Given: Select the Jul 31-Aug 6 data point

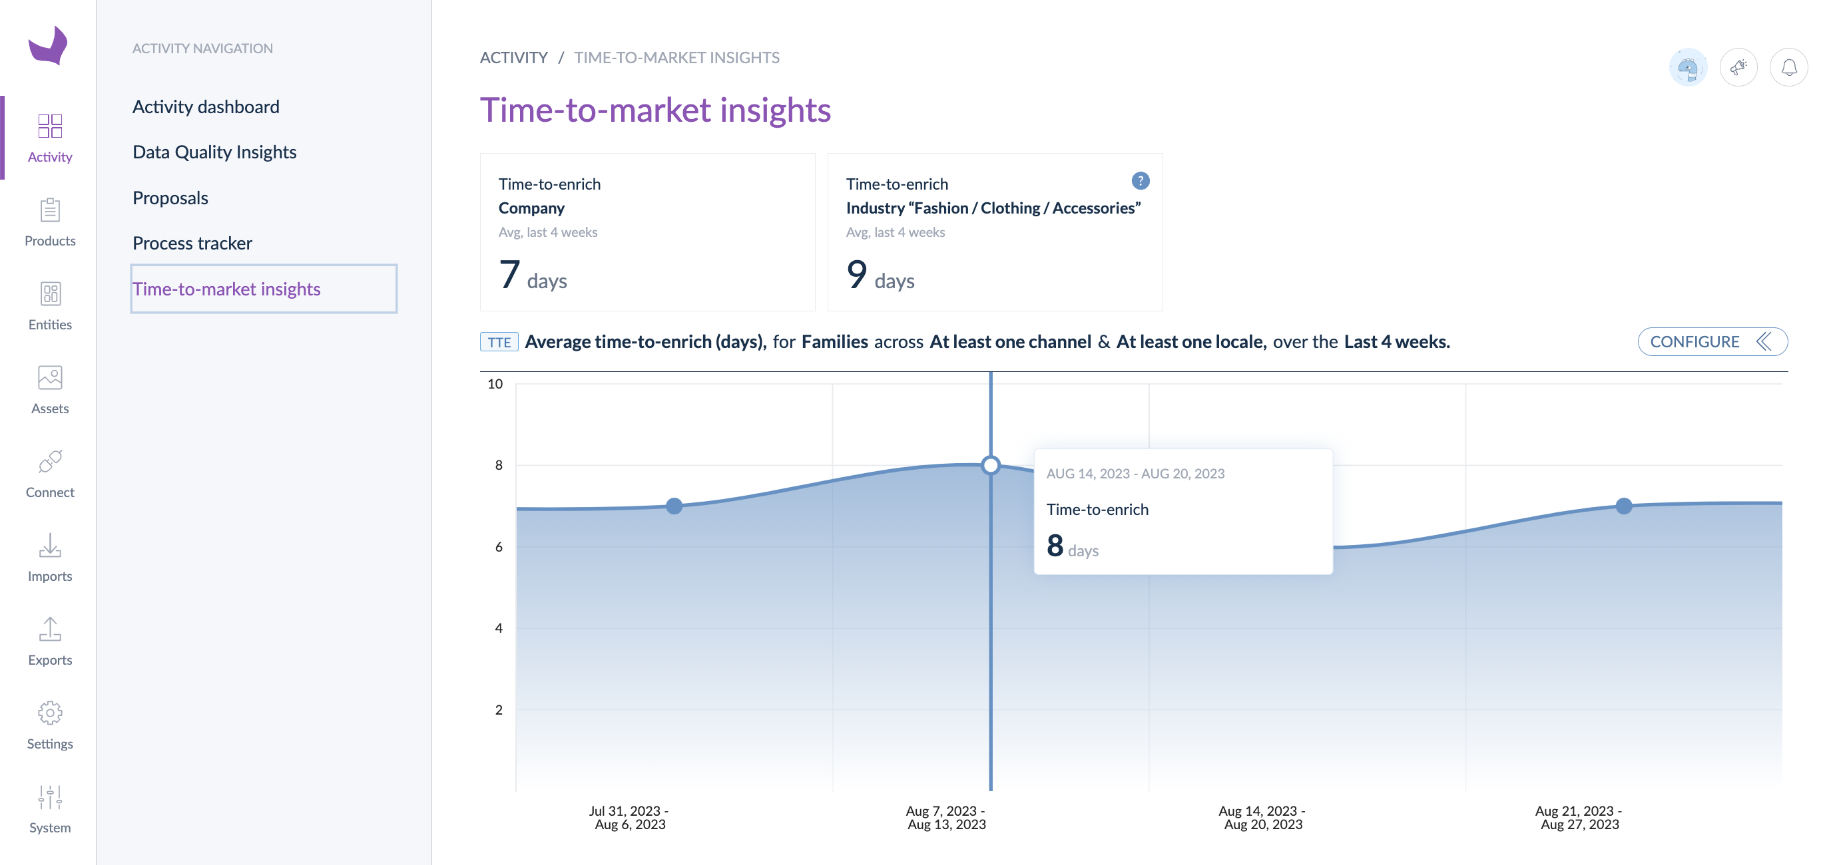Looking at the screenshot, I should [674, 506].
